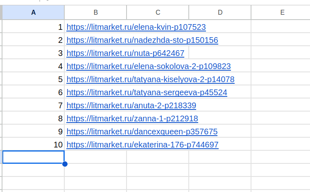Click the tatyana-sergeeva-p45524 link
This screenshot has height=192, width=310.
147,93
